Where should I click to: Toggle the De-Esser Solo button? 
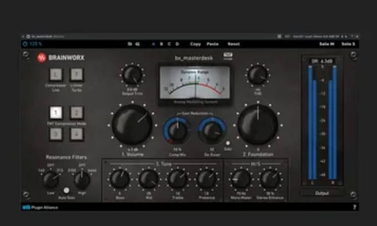[227, 143]
